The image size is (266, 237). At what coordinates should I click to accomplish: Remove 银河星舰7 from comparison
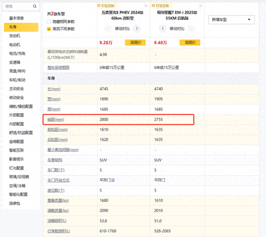200,6
